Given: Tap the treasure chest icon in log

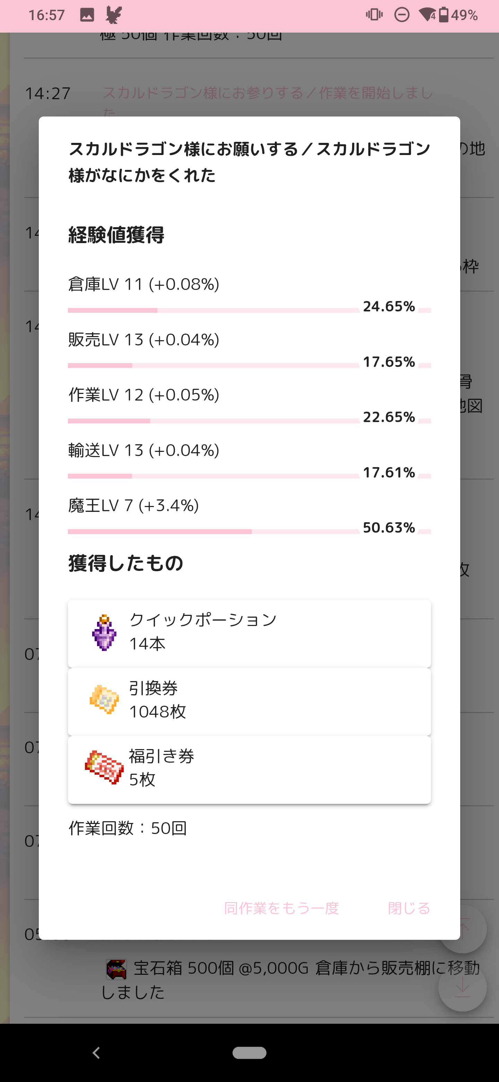Looking at the screenshot, I should click(116, 969).
